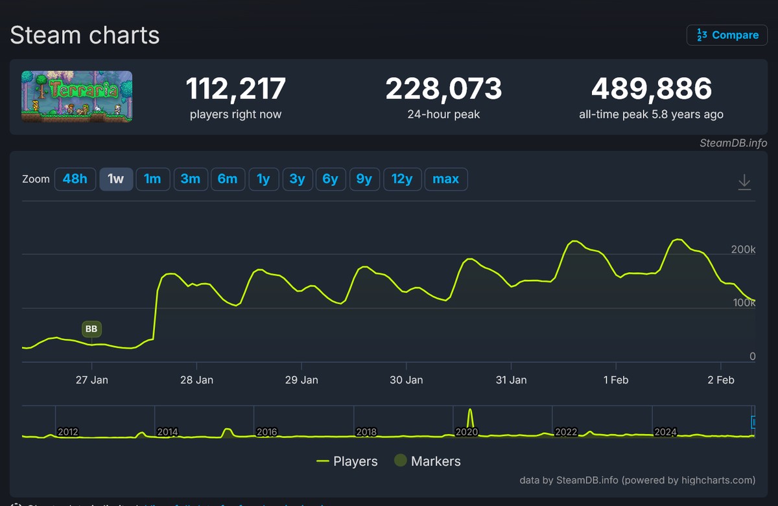Click the navigator right range handle
This screenshot has width=778, height=506.
coord(754,422)
